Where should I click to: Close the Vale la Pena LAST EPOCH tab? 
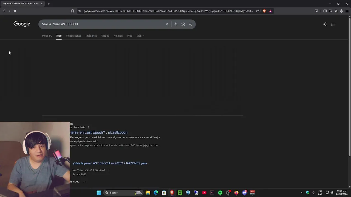42,4
